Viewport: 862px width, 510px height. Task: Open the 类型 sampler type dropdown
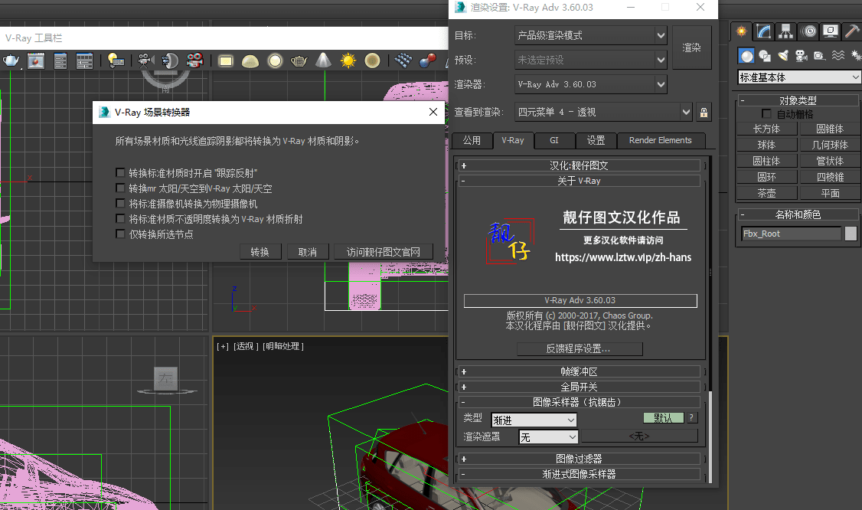(534, 420)
